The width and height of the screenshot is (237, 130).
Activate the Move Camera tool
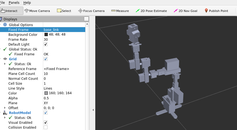[x=37, y=11]
